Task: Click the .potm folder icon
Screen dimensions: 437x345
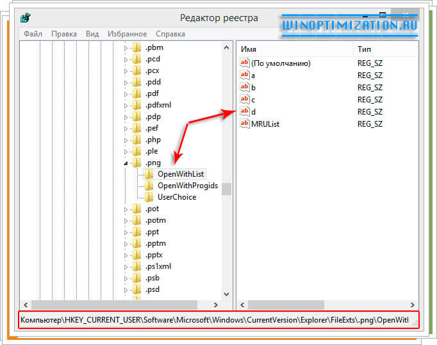Action: [136, 220]
